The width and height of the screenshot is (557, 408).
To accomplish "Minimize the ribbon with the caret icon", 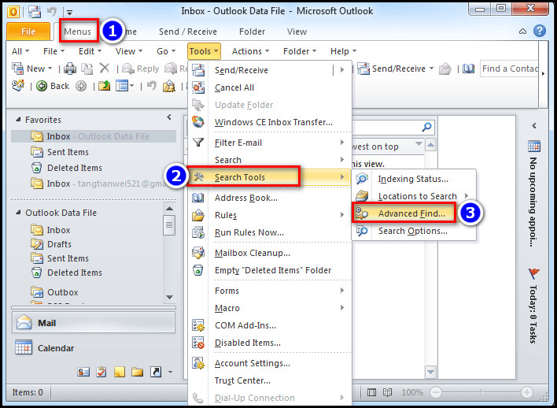I will [x=523, y=32].
